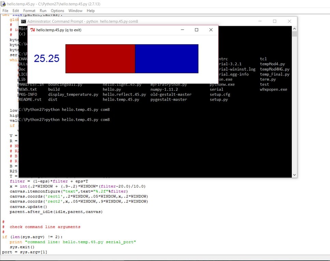The height and width of the screenshot is (261, 330).
Task: Click the 'parent.after_idle' code line
Action: (x=56, y=212)
